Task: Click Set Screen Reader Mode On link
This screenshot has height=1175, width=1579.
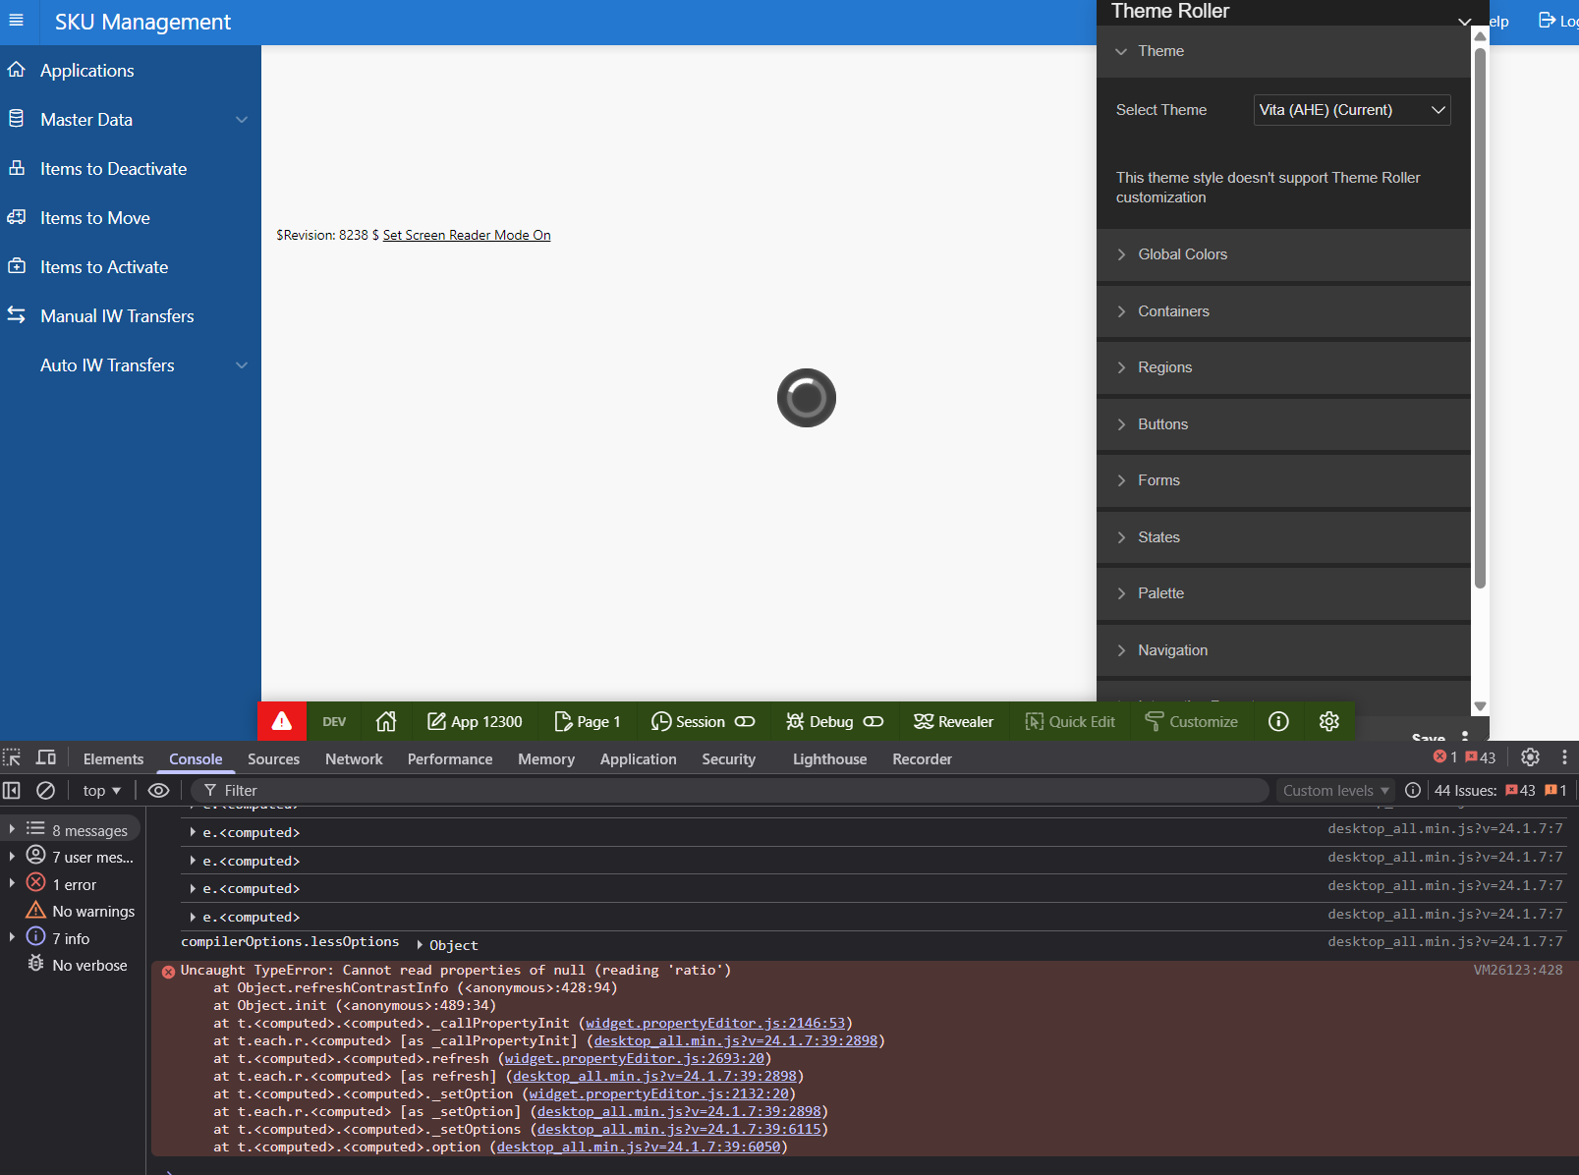Action: [x=467, y=235]
